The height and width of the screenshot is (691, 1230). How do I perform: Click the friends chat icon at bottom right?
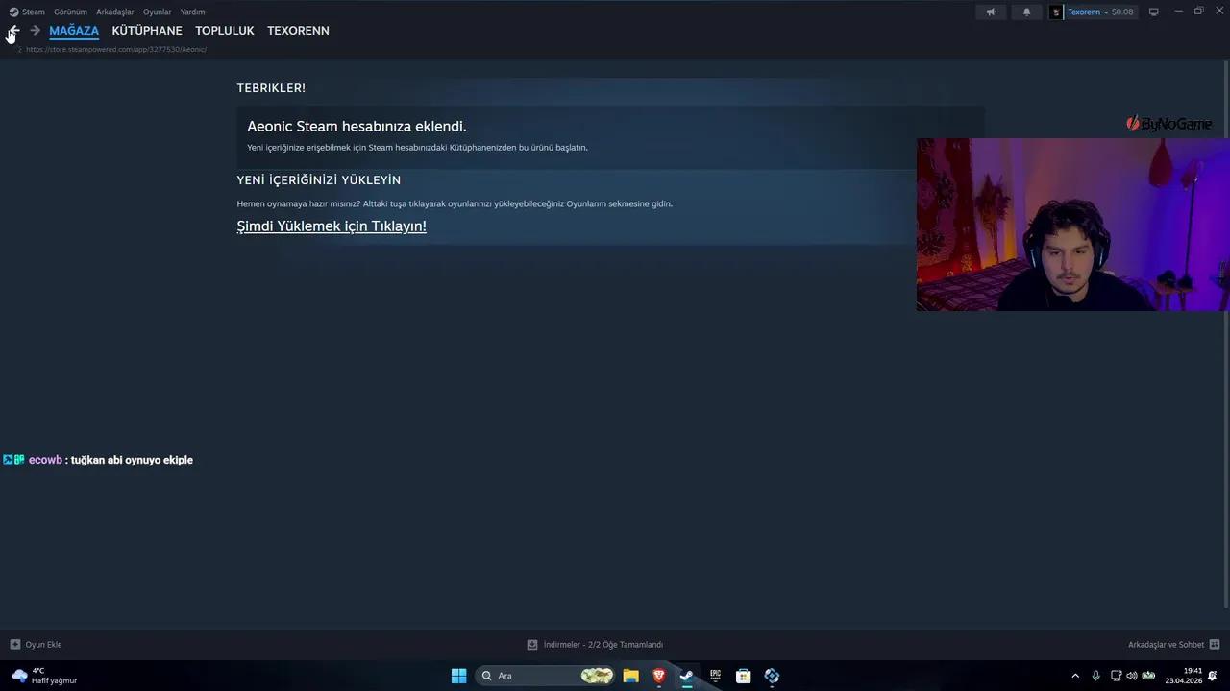pos(1215,645)
